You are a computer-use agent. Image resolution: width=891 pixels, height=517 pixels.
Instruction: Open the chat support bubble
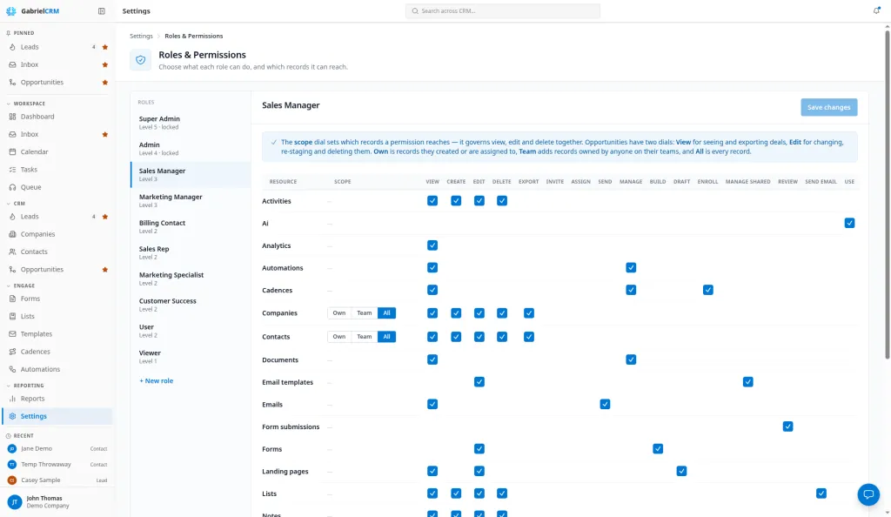pyautogui.click(x=868, y=494)
